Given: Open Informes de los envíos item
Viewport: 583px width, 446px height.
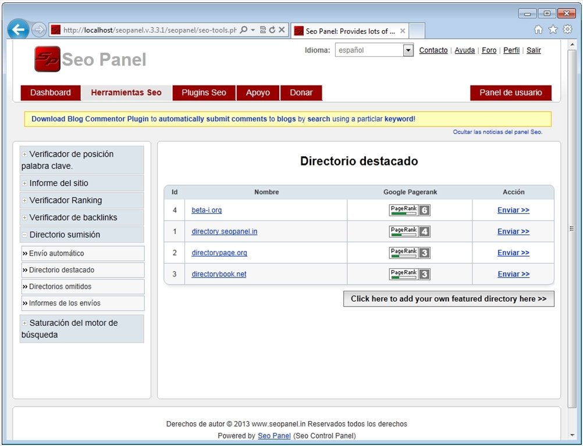Looking at the screenshot, I should click(x=83, y=303).
